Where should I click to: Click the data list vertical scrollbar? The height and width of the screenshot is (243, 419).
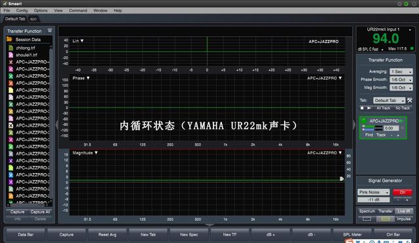pyautogui.click(x=51, y=123)
